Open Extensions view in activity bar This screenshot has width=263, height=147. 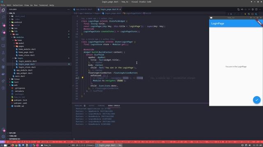(x=3, y=39)
